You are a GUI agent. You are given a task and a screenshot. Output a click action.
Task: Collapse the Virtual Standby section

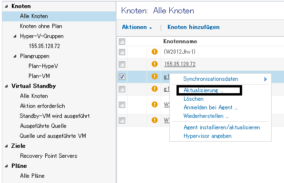coord(7,86)
